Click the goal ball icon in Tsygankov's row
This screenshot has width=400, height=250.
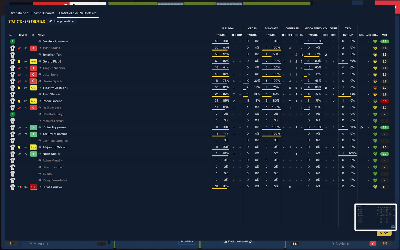(362, 127)
